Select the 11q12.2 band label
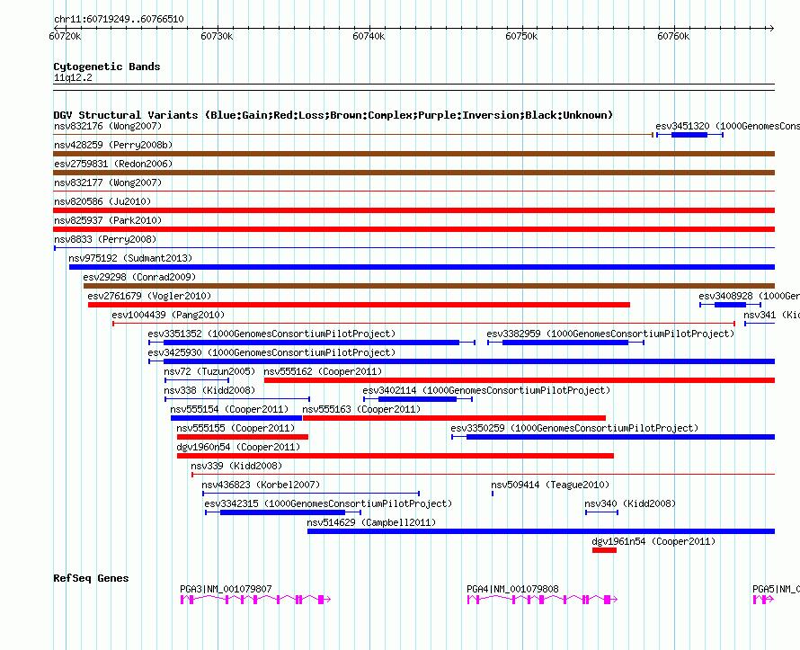800x650 pixels. tap(73, 77)
